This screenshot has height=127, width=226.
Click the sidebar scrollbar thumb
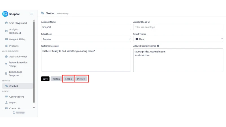(x=34, y=62)
